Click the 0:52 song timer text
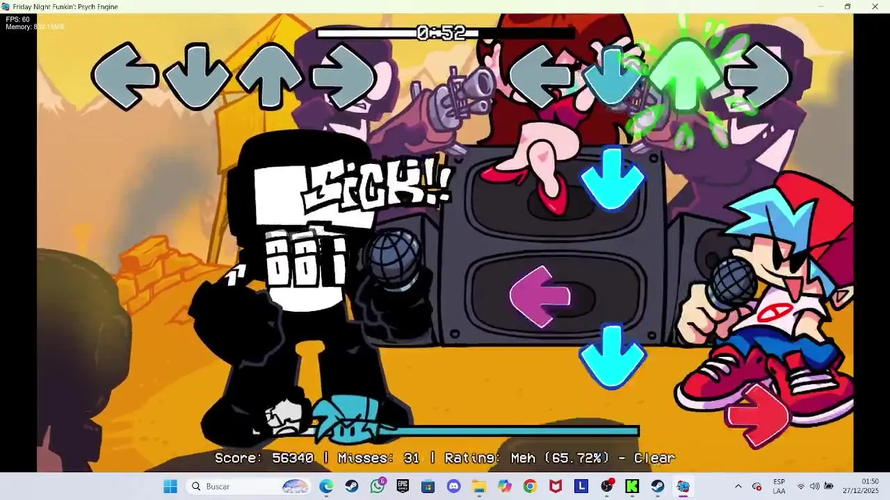The width and height of the screenshot is (890, 500). point(442,33)
